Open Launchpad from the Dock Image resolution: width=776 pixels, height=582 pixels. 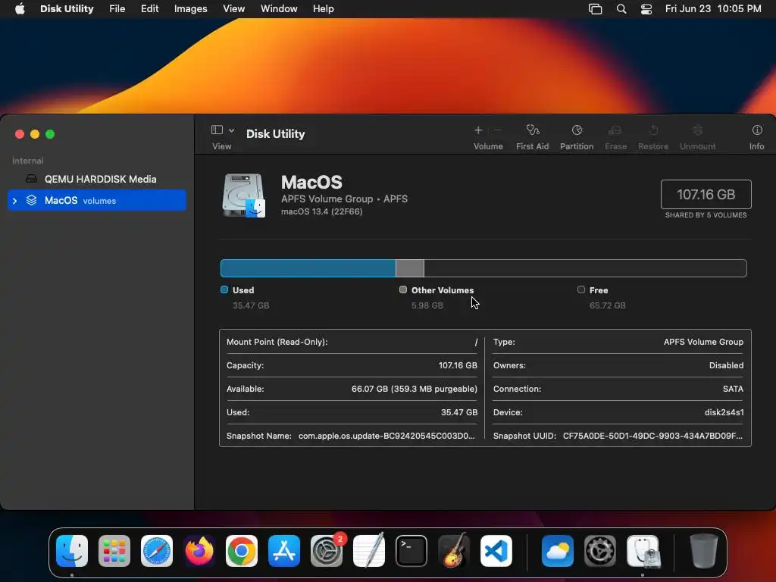point(114,551)
